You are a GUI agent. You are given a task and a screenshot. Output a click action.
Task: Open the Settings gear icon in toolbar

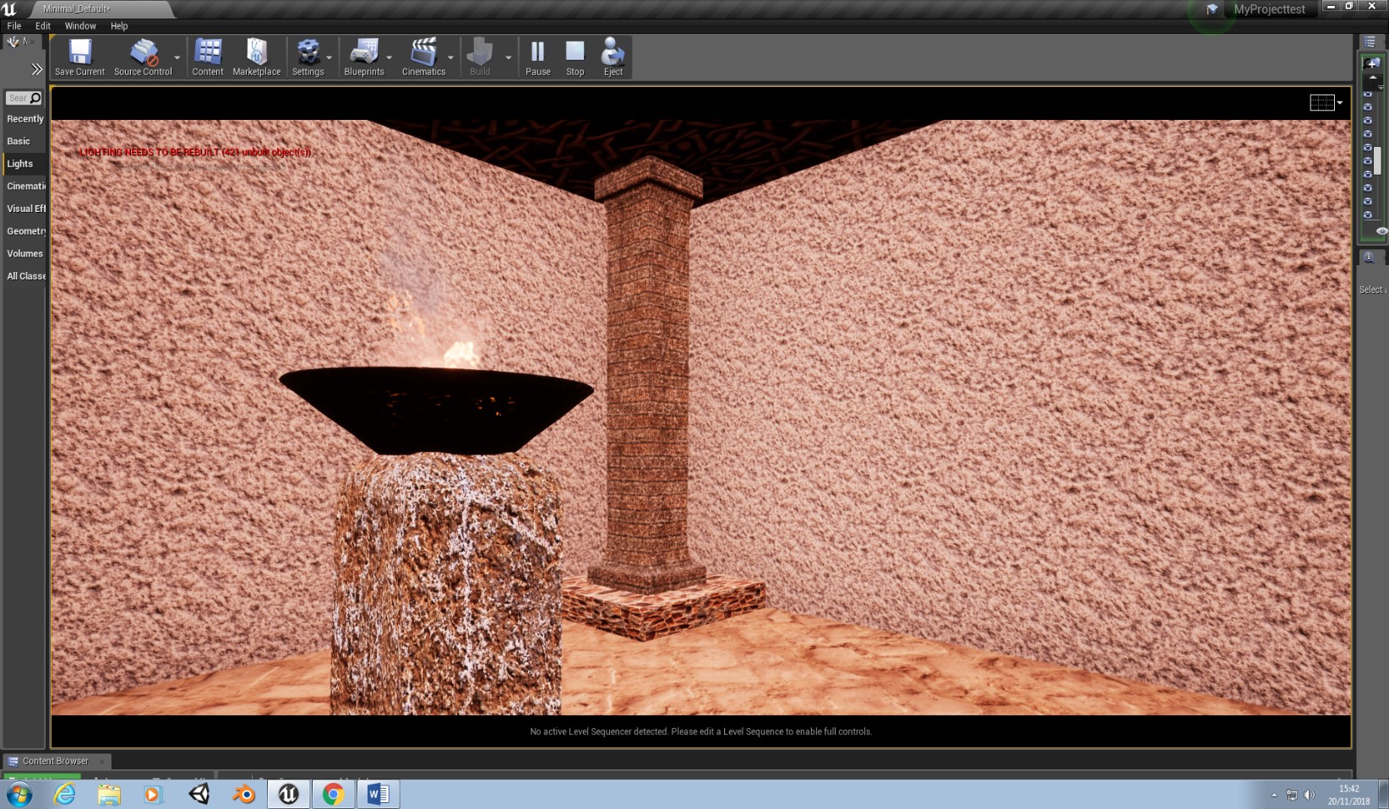coord(308,53)
